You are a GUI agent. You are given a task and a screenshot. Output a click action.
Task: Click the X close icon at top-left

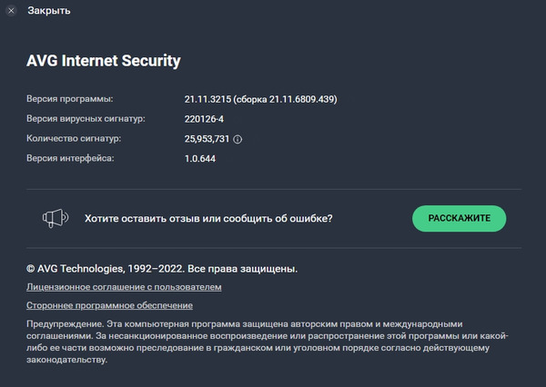pyautogui.click(x=10, y=11)
